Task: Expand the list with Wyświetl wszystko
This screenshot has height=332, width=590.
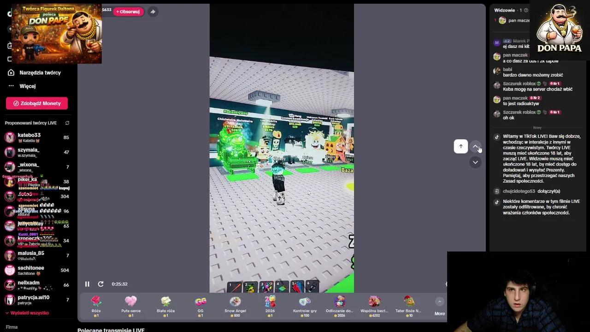Action: 27,313
